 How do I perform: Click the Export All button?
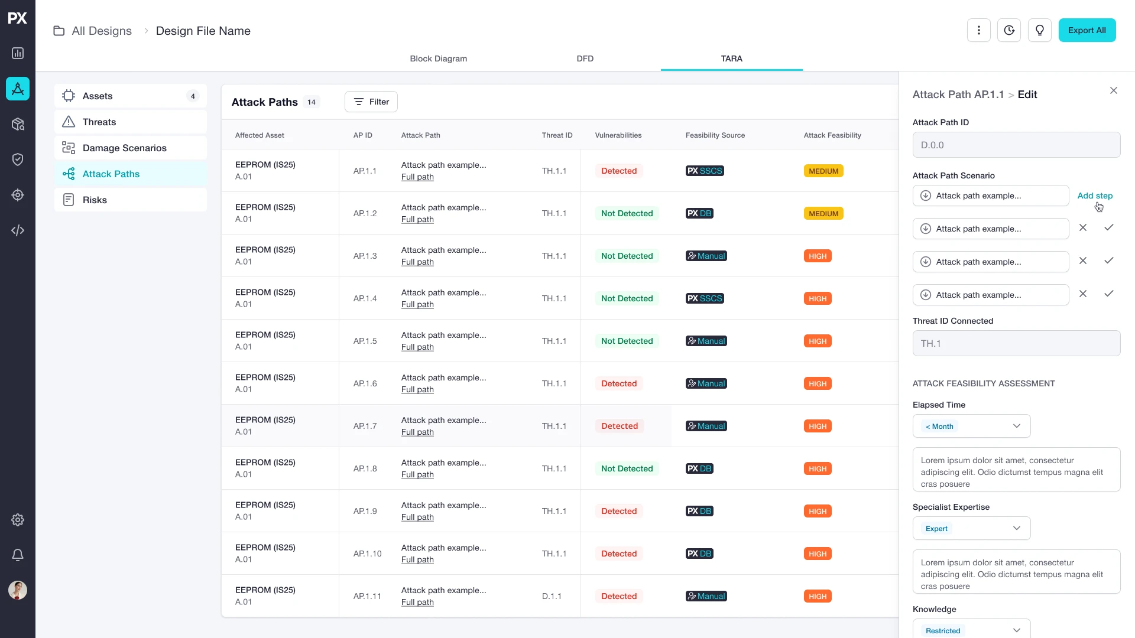pos(1087,30)
